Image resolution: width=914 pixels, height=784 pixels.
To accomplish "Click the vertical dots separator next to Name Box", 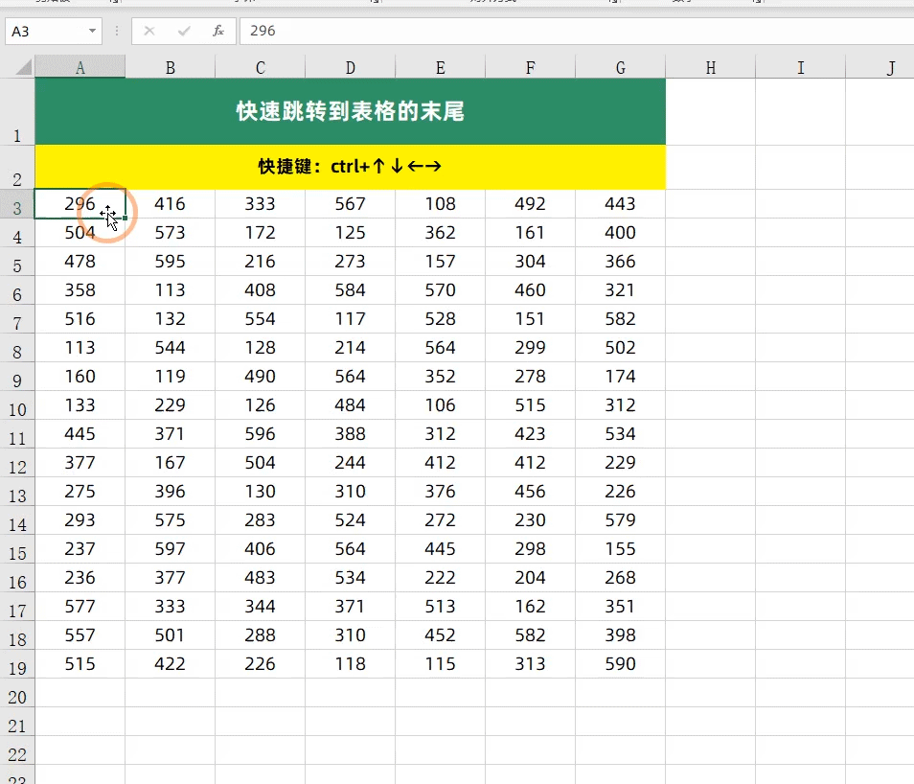I will (115, 31).
